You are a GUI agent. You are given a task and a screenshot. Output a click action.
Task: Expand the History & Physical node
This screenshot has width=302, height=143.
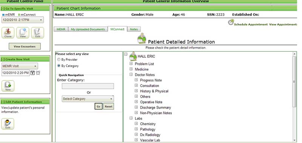(x=136, y=91)
